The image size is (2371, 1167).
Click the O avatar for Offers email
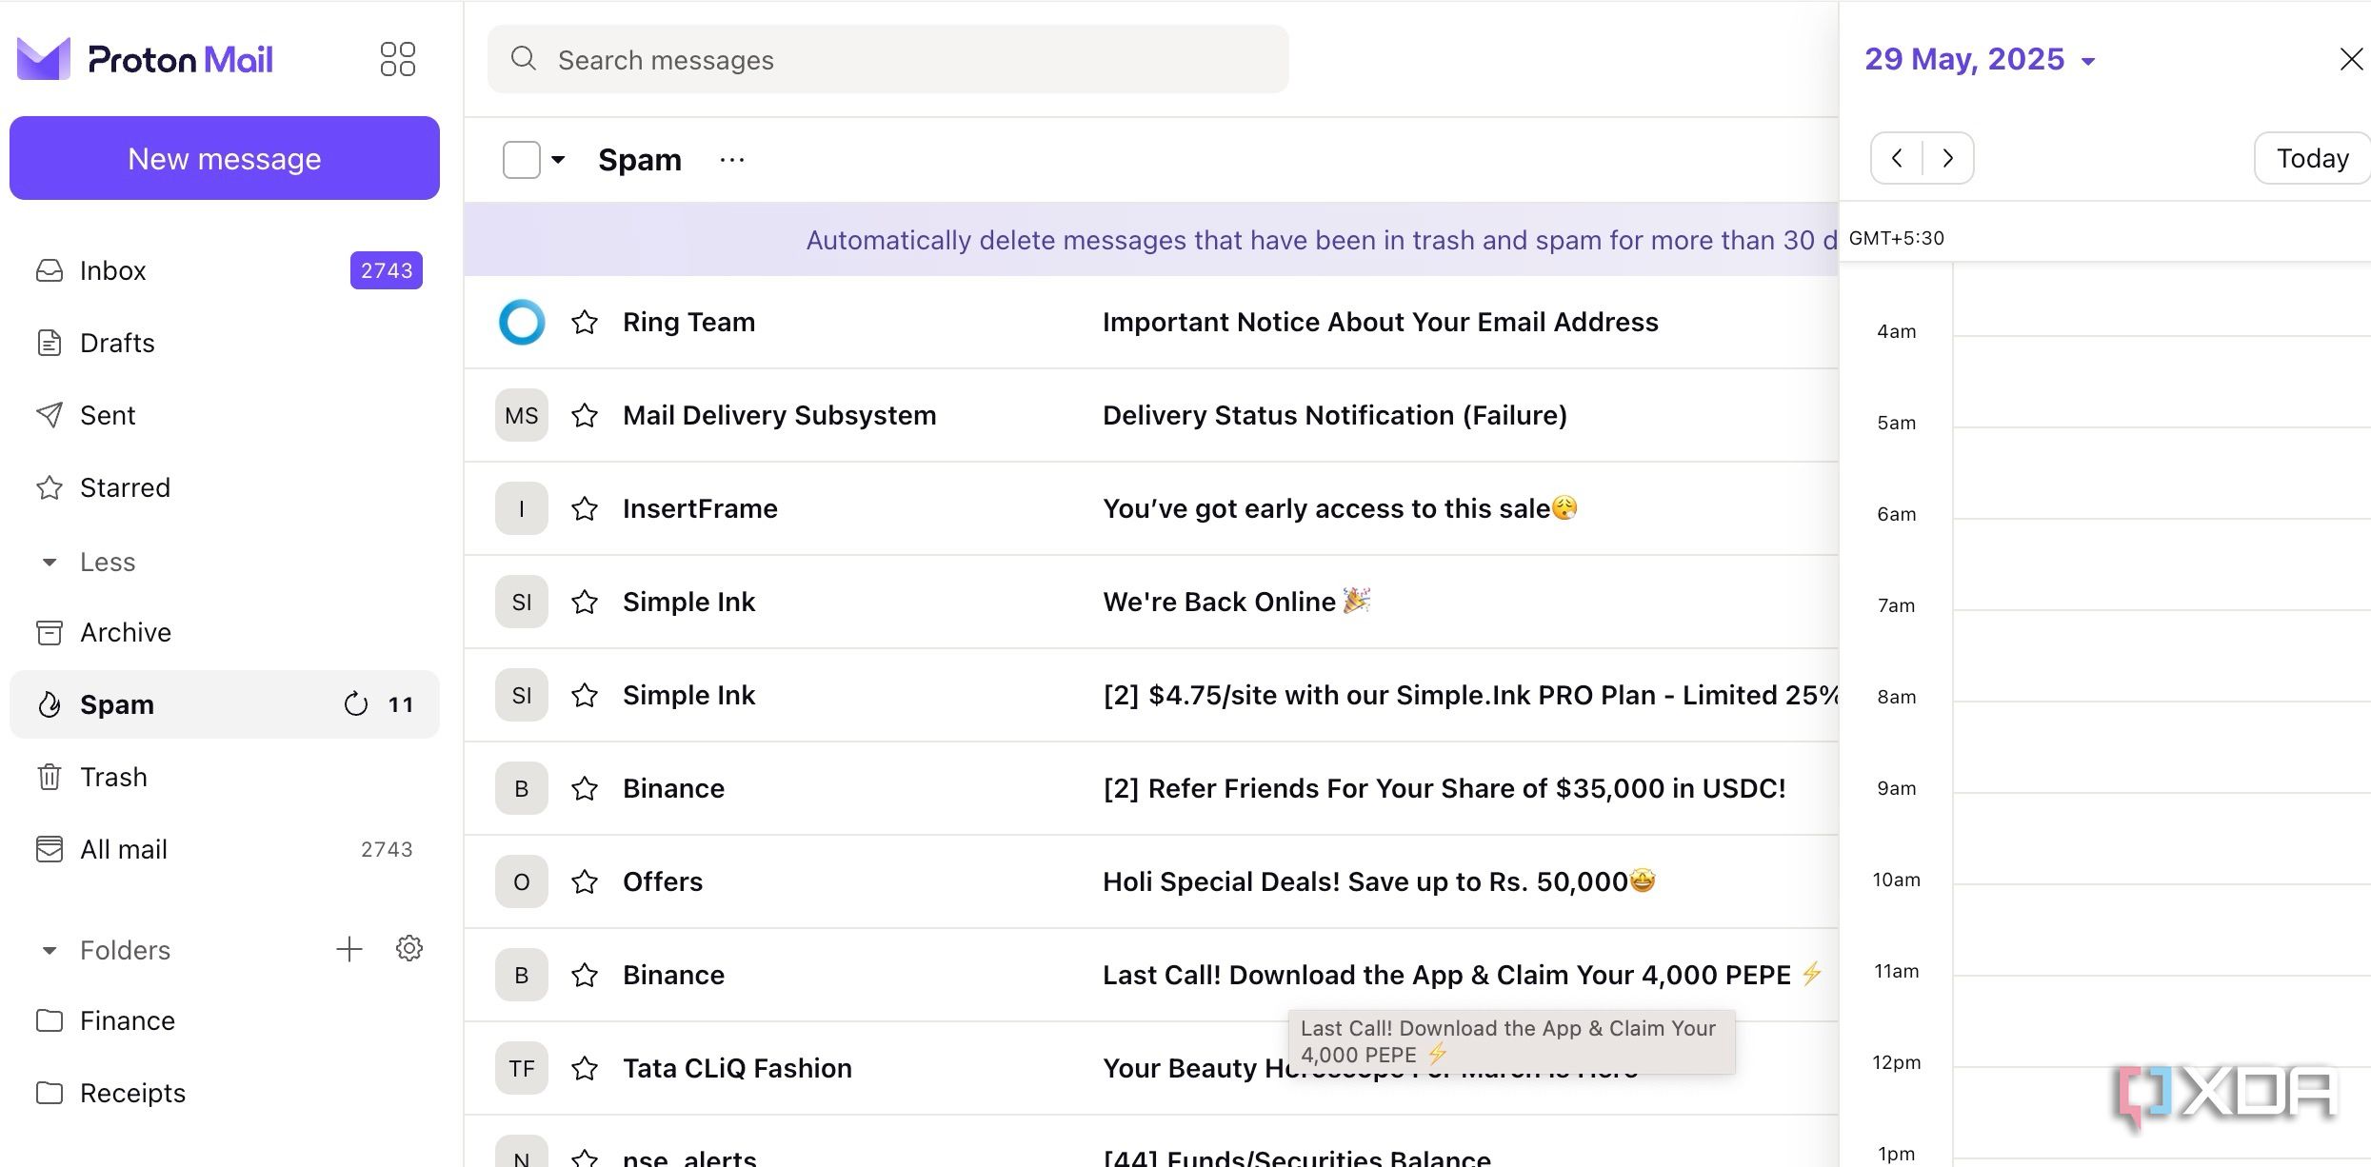522,881
